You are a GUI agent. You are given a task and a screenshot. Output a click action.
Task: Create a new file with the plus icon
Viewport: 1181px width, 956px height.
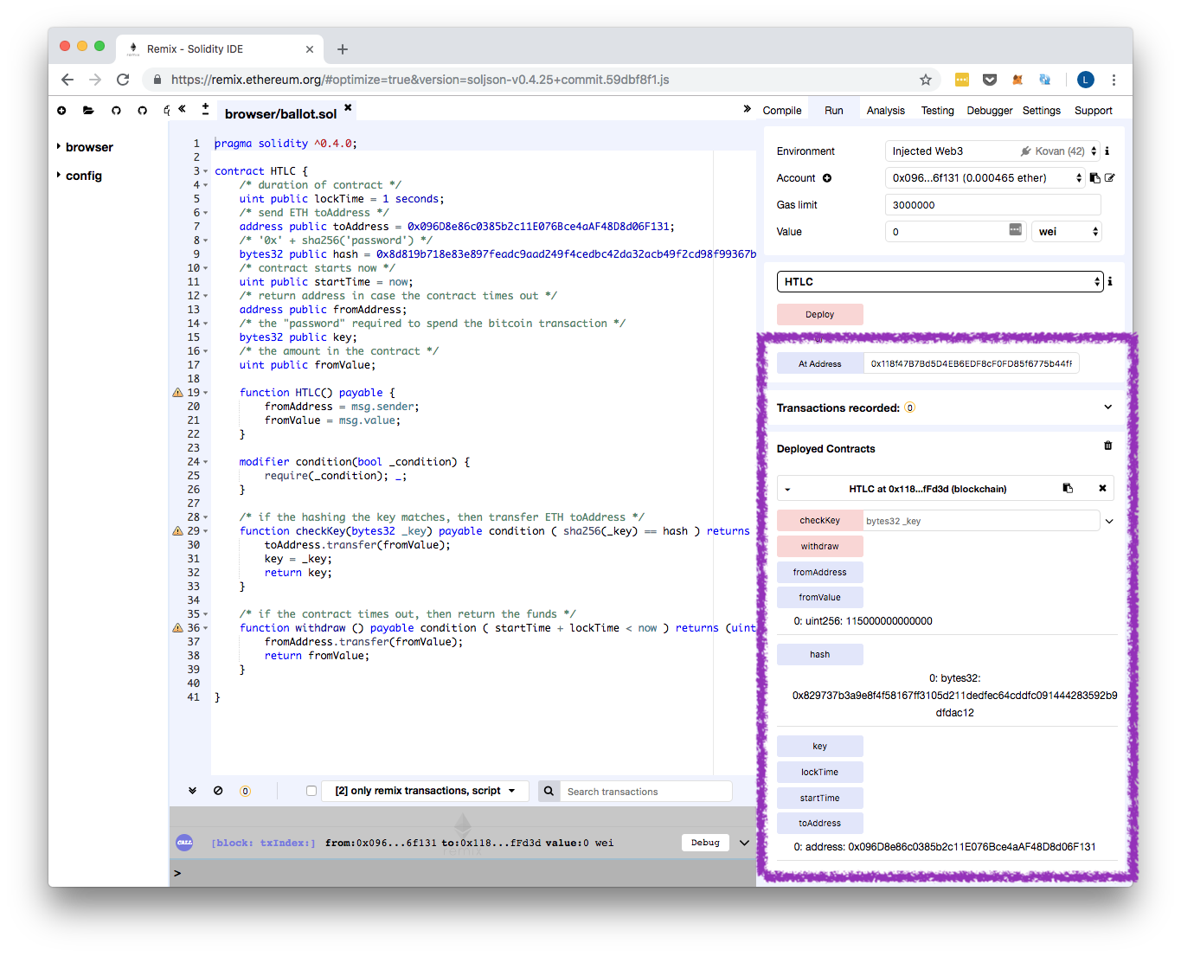click(61, 111)
